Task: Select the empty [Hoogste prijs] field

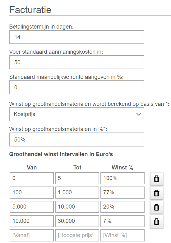Action: coord(77,235)
